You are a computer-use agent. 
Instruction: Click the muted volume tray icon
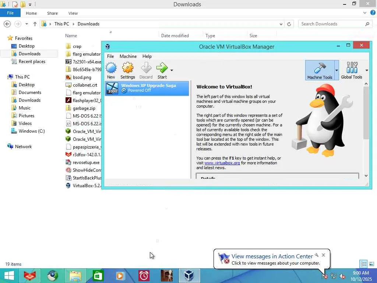[342, 276]
